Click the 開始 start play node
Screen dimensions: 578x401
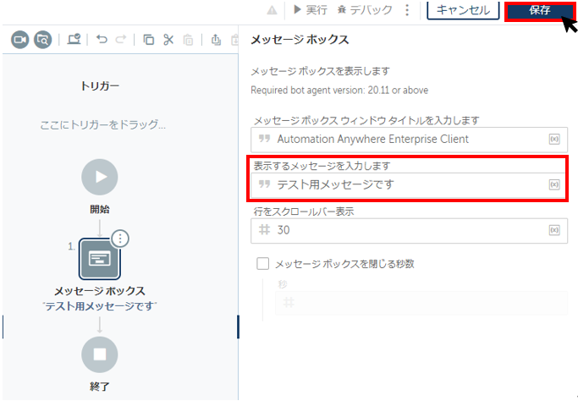point(100,177)
